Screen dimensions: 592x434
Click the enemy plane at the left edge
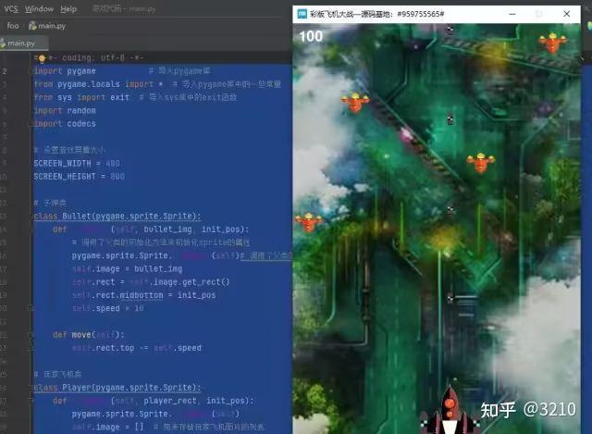pyautogui.click(x=309, y=222)
